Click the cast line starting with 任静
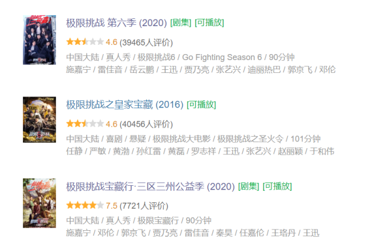This screenshot has height=249, width=389. [200, 151]
